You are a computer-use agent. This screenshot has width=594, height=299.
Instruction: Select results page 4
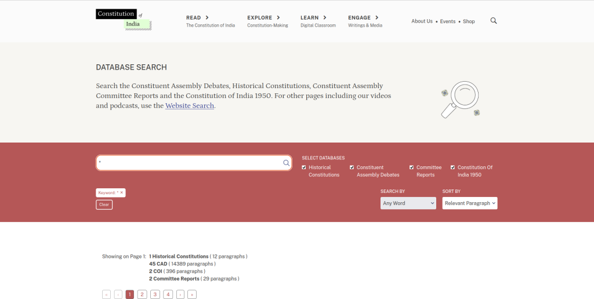[x=168, y=294]
